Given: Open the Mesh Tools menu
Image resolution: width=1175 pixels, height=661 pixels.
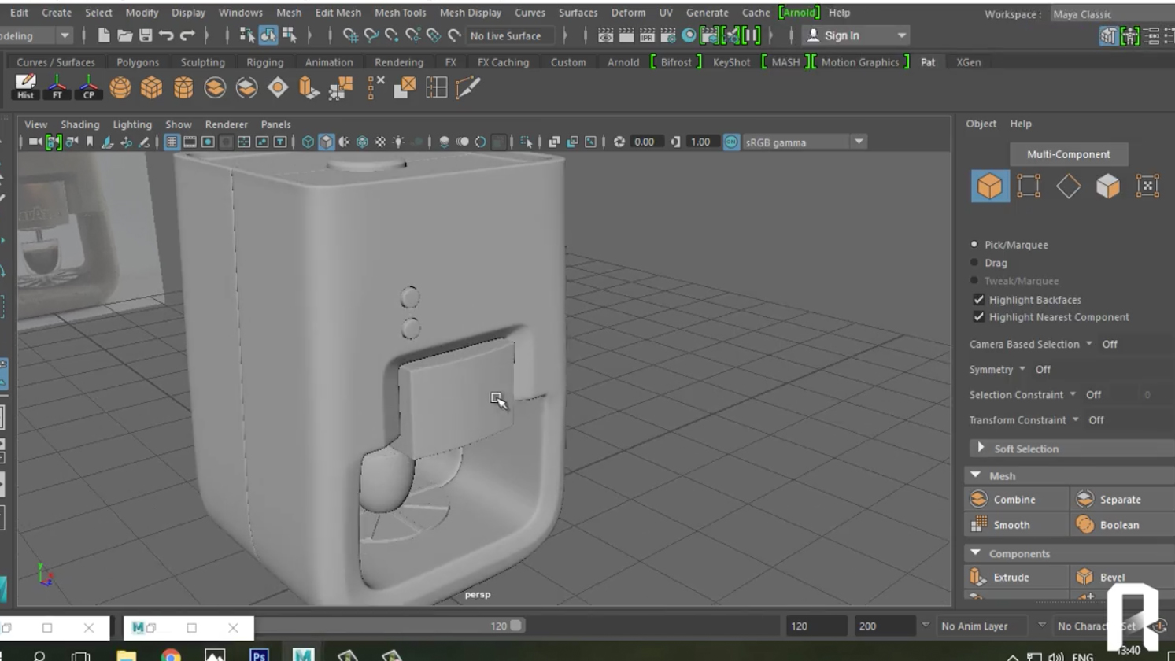Looking at the screenshot, I should [x=400, y=13].
